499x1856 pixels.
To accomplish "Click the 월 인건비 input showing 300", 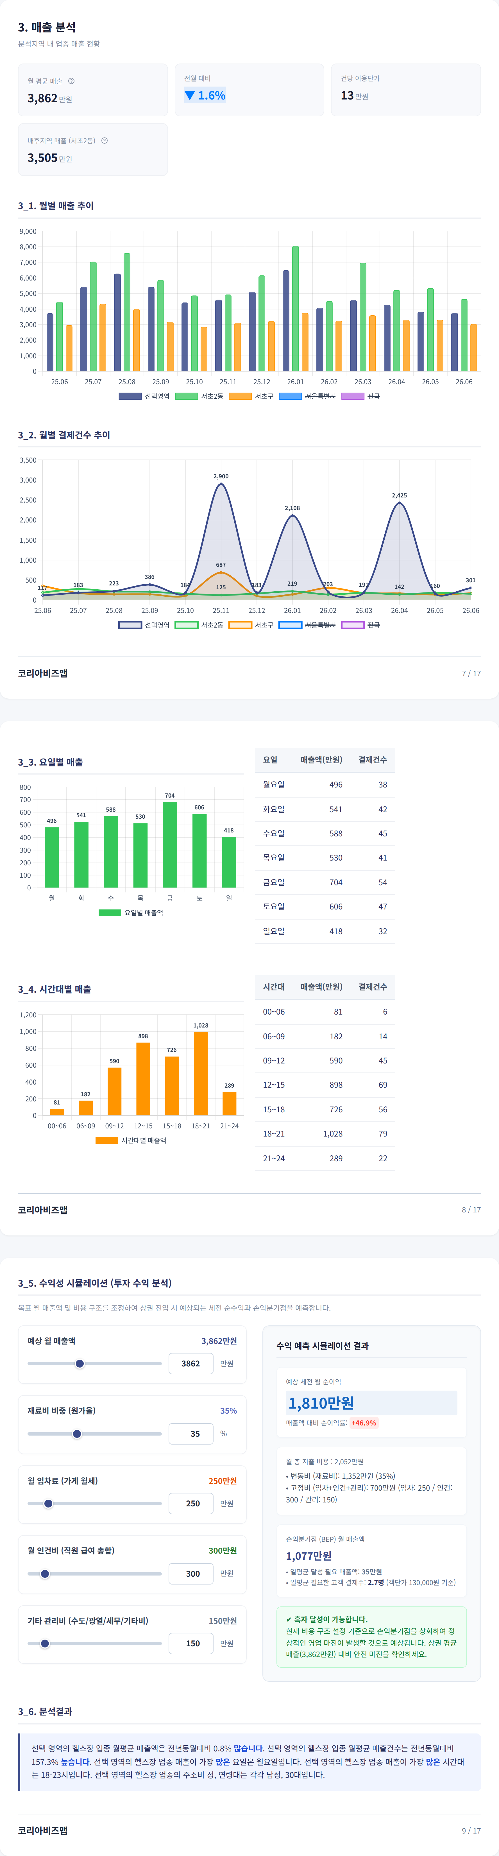I will [x=191, y=1574].
